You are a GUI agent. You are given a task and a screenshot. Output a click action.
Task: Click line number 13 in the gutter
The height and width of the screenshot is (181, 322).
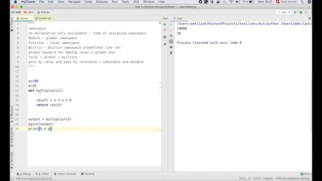17,81
